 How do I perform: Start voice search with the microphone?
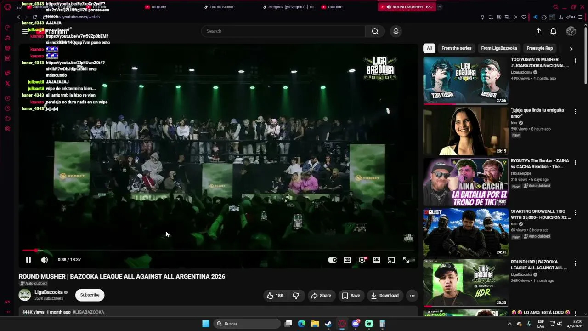tap(396, 31)
